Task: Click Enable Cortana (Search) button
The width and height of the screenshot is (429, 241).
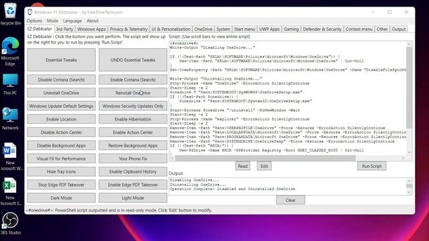Action: pos(133,80)
